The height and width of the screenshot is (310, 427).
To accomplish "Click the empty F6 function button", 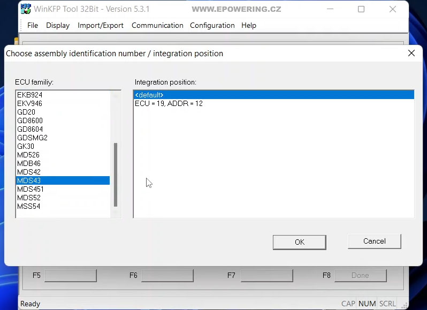I will (167, 275).
